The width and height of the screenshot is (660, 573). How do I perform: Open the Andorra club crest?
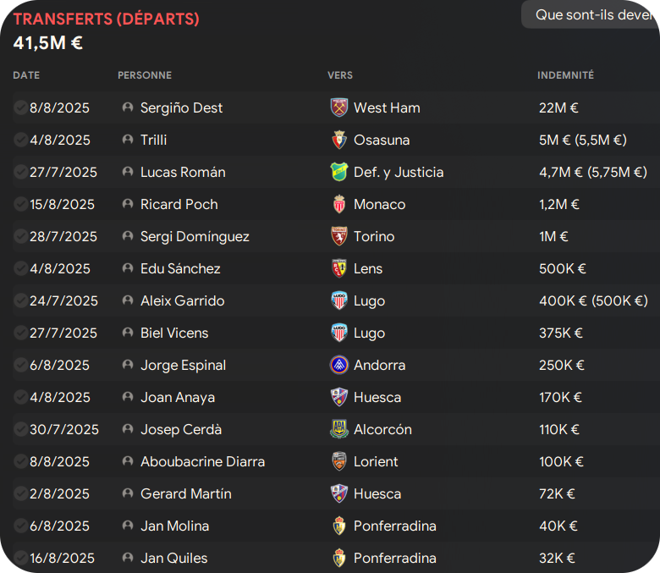click(338, 365)
